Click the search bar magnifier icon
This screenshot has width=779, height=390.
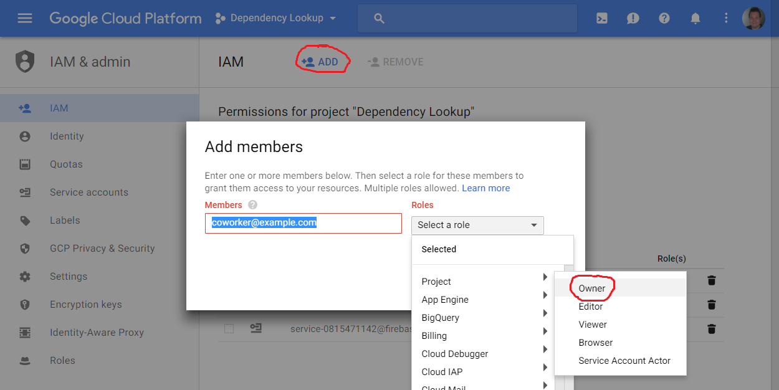(x=379, y=19)
